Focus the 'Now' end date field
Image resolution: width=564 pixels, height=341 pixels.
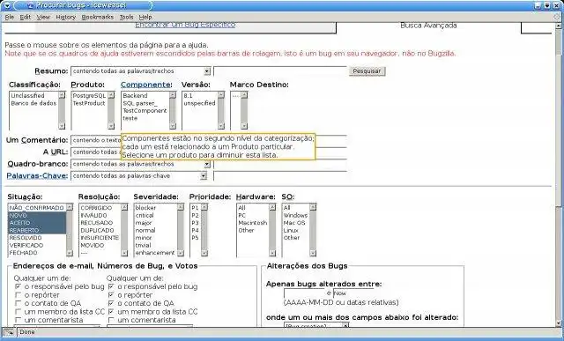point(353,293)
